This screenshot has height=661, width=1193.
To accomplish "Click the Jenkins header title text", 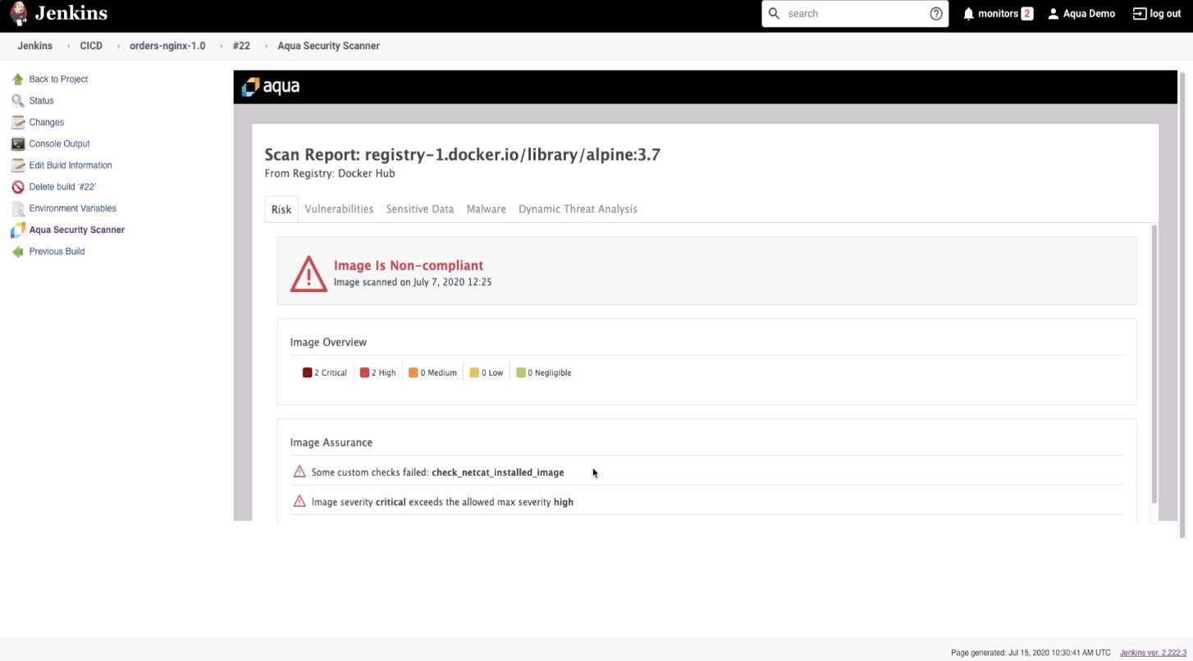I will [71, 13].
